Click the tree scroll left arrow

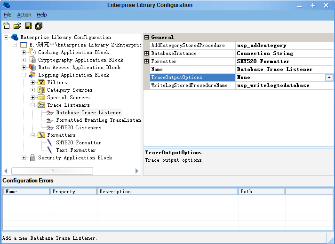pos(6,171)
